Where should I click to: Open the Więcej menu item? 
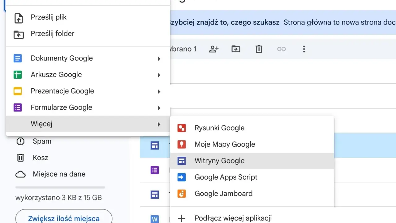pos(88,124)
